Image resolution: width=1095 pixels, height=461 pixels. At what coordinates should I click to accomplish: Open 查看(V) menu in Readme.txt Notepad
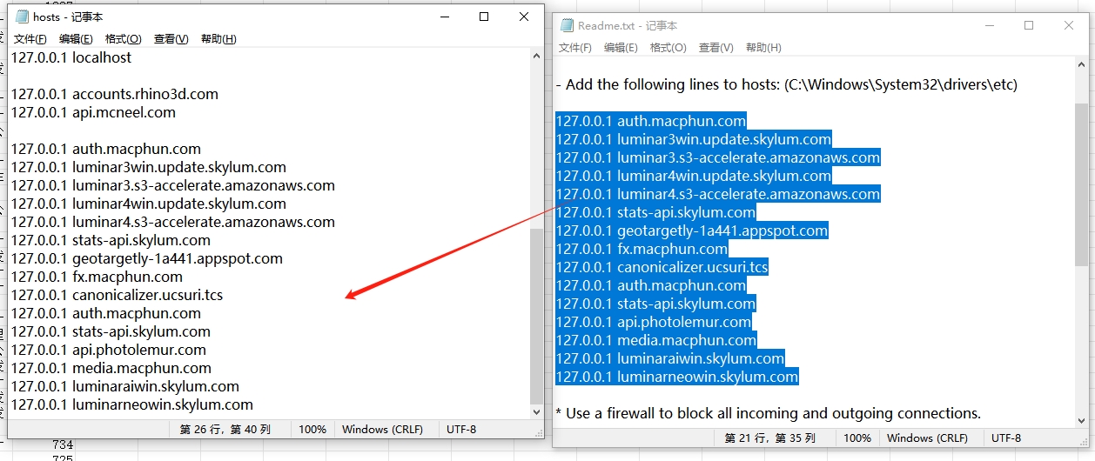pos(716,48)
